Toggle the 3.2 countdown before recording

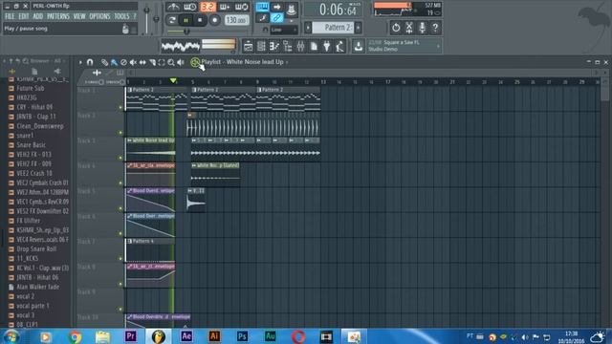[208, 7]
